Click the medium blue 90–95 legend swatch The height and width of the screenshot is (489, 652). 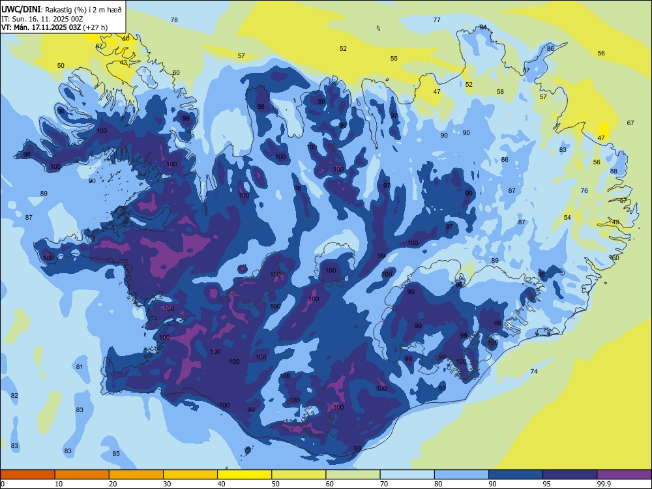(x=516, y=475)
